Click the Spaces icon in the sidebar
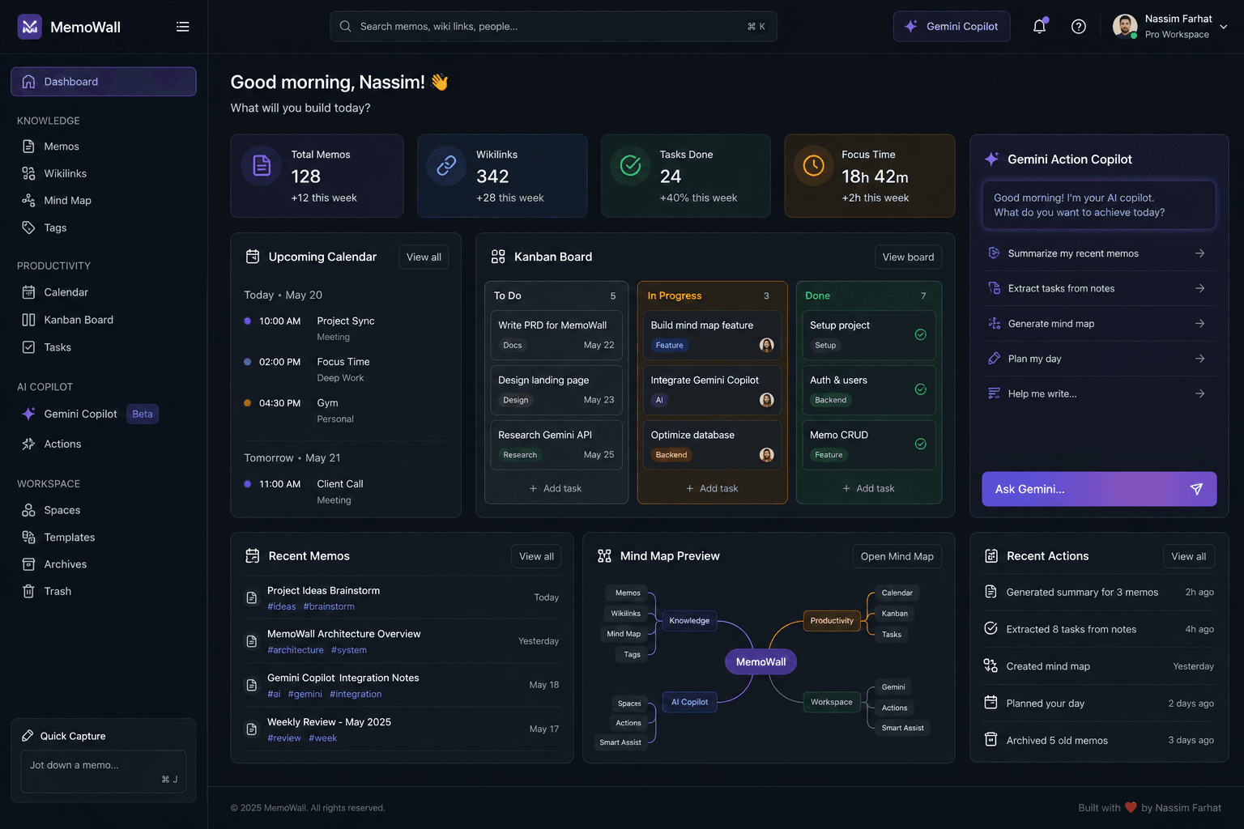Image resolution: width=1244 pixels, height=829 pixels. click(28, 510)
